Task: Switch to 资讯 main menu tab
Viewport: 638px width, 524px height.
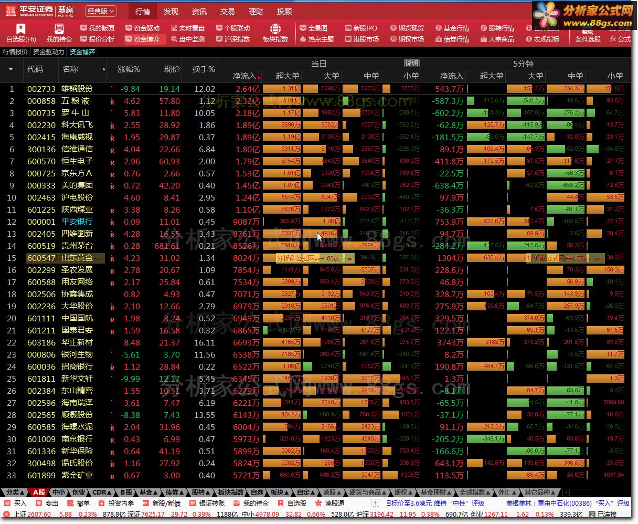Action: (x=199, y=11)
